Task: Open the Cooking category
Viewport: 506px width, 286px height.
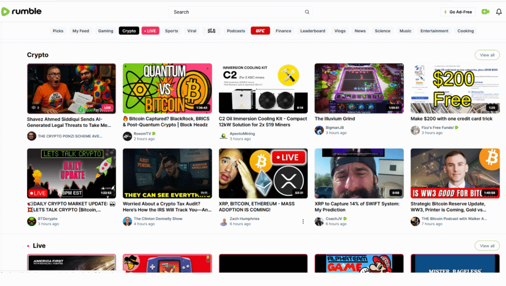Action: [465, 31]
